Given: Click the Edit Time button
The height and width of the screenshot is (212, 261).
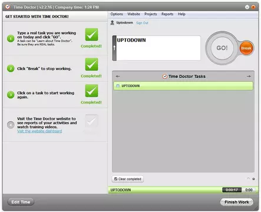Looking at the screenshot, I should tap(21, 202).
